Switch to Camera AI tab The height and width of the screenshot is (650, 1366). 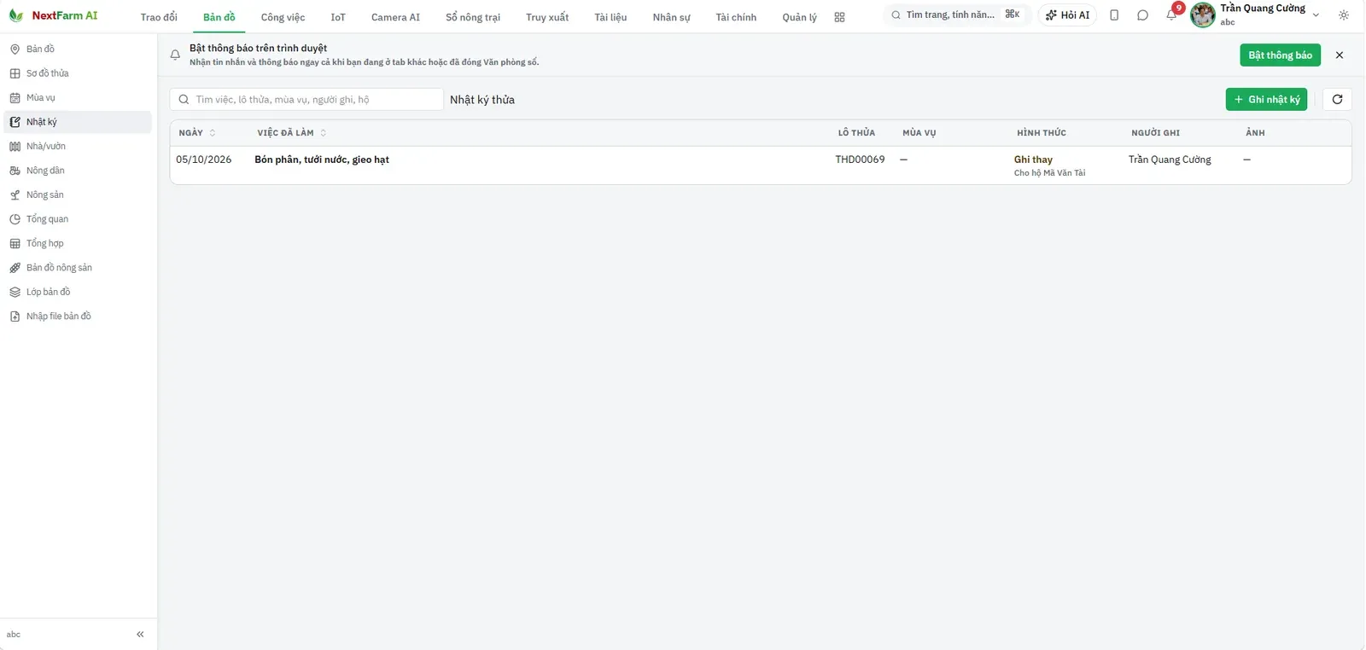coord(395,17)
